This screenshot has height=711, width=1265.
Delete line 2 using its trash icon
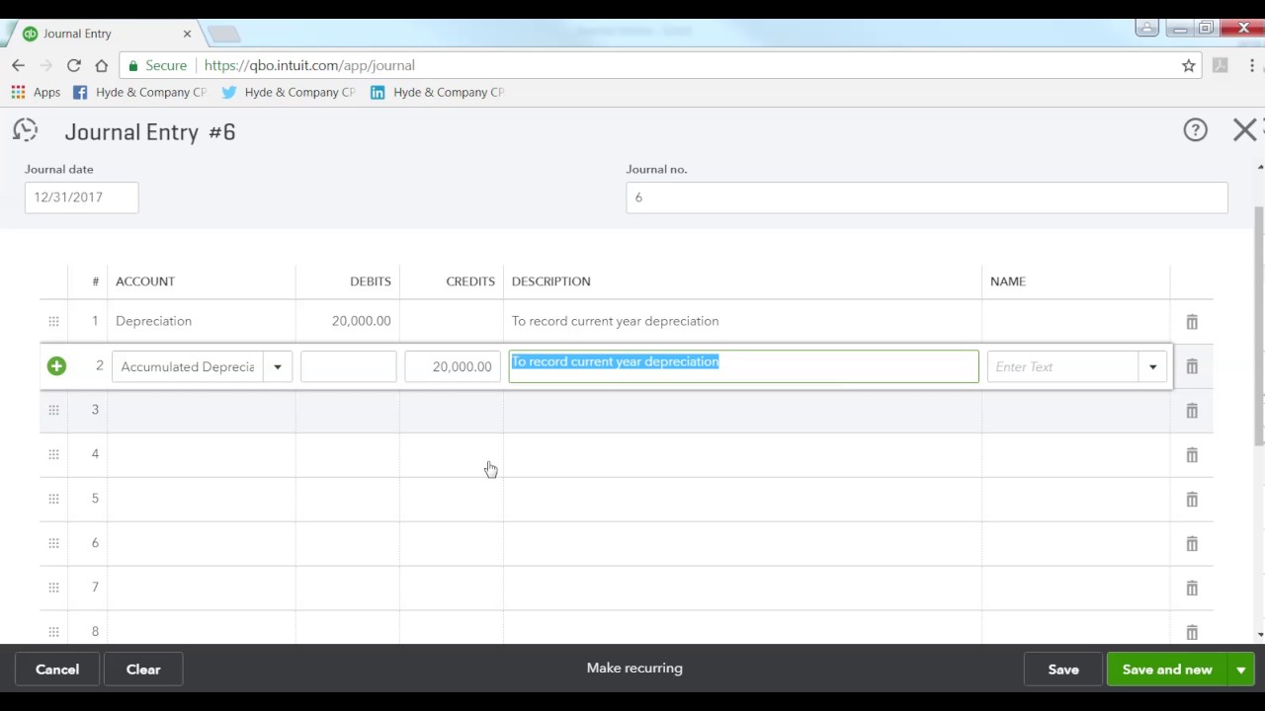click(1191, 366)
